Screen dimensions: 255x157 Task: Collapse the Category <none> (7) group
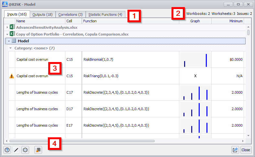pyautogui.click(x=11, y=48)
